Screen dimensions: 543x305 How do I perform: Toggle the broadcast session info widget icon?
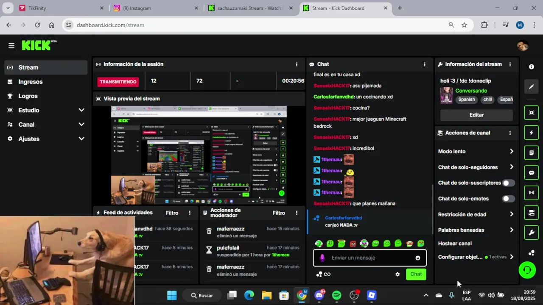532,193
